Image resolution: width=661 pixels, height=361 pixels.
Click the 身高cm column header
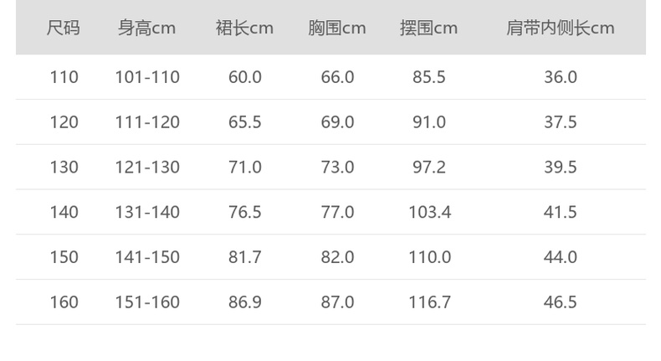click(147, 28)
